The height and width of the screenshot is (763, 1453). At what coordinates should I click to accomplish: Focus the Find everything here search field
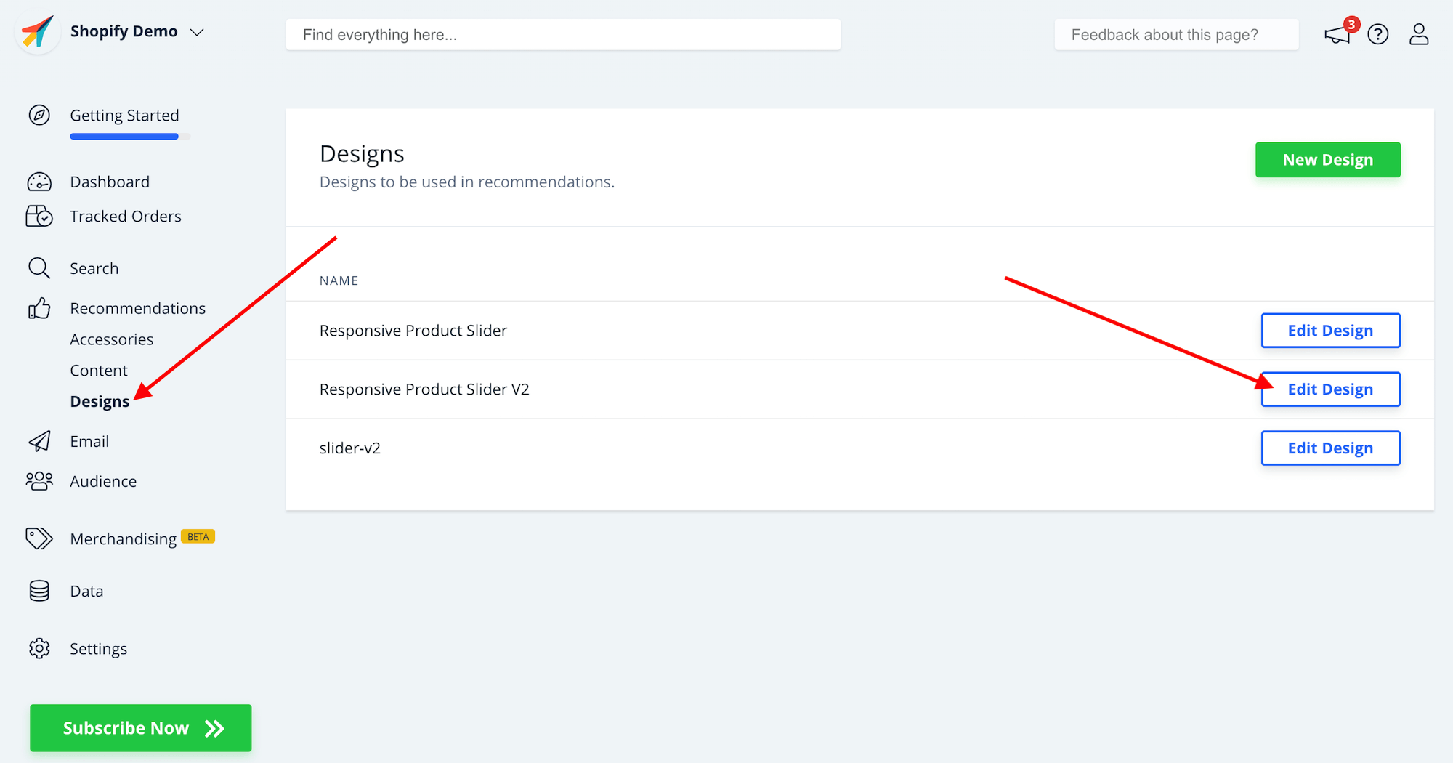click(563, 35)
